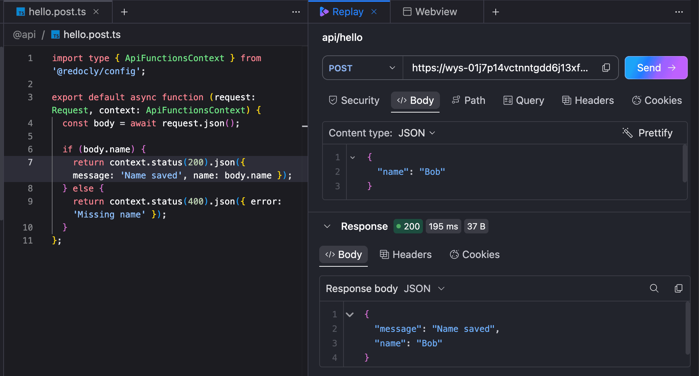Click the '@redocly/config' import string
The width and height of the screenshot is (699, 376).
pyautogui.click(x=96, y=71)
